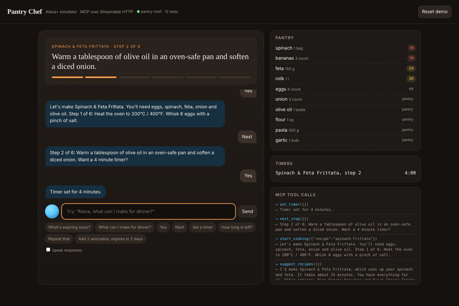Click the "How long is left?" chip
Viewport: 459px width, 306px height.
click(x=237, y=227)
